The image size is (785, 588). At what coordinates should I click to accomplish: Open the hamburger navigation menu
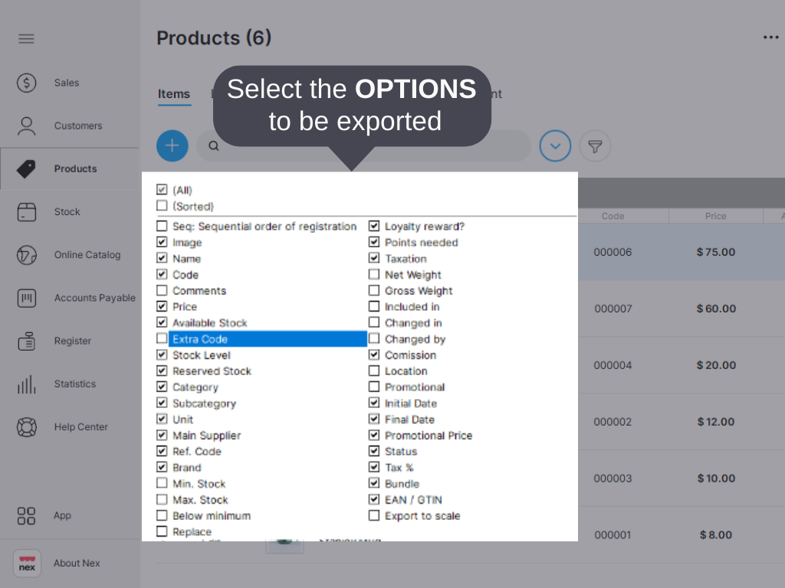tap(26, 38)
